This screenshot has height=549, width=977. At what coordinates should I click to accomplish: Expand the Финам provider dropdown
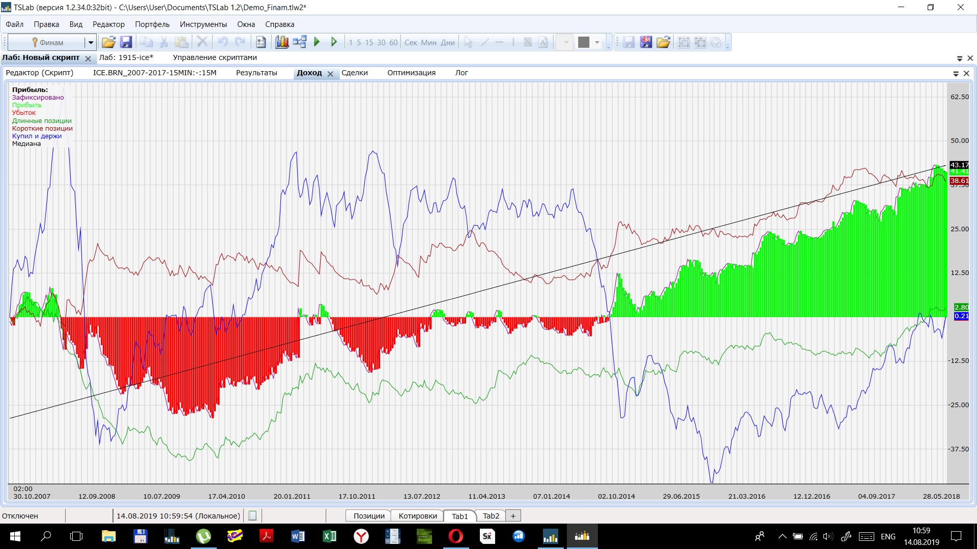pos(91,43)
